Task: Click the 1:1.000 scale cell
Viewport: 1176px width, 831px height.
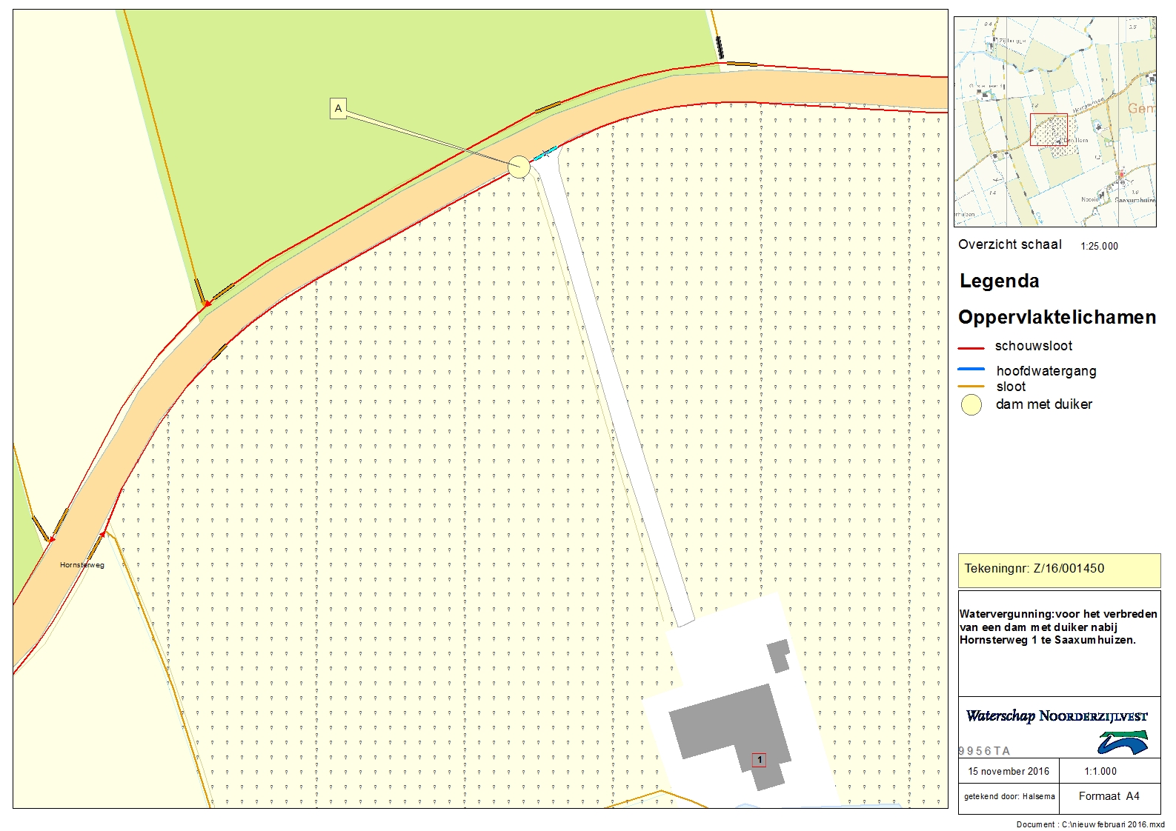Action: tap(1100, 771)
